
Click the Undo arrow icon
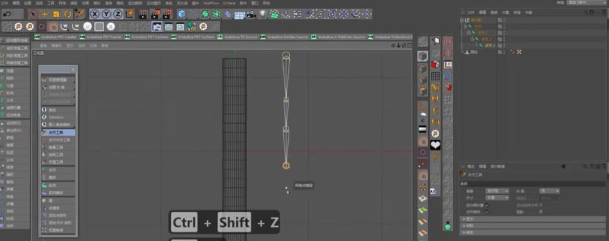[x=7, y=15]
